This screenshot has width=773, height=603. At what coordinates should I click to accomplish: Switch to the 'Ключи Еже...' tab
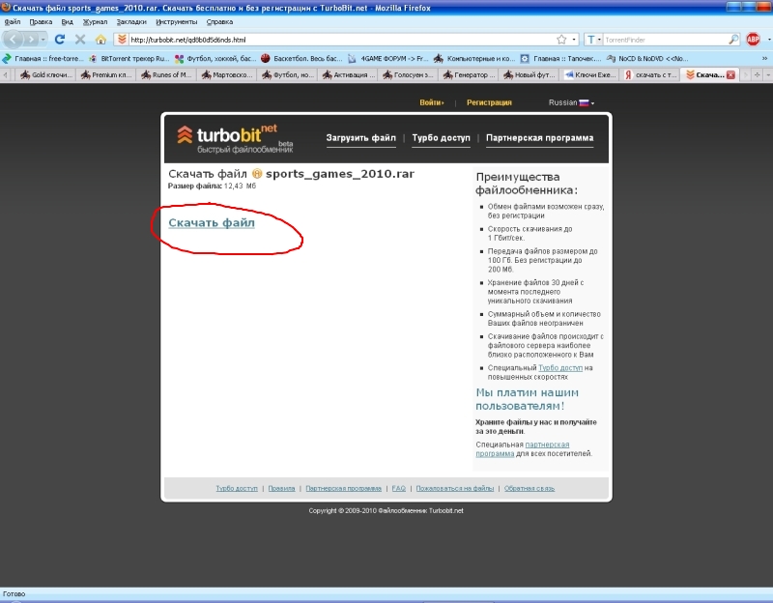(x=589, y=75)
